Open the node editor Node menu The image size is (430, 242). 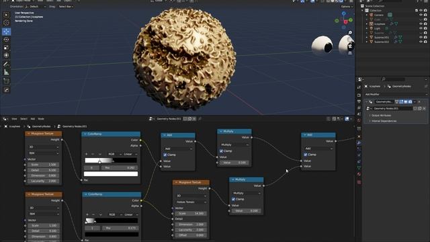coord(41,119)
